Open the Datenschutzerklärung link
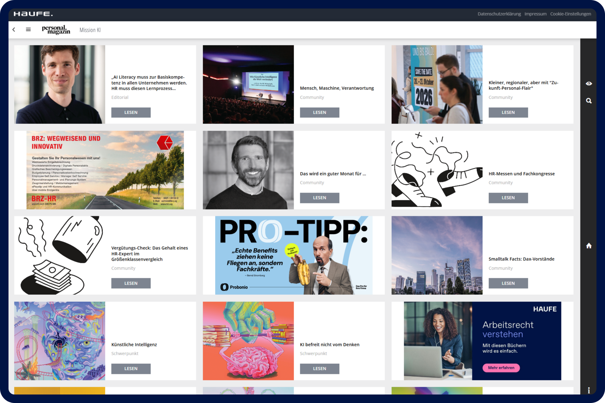605x403 pixels. click(499, 14)
